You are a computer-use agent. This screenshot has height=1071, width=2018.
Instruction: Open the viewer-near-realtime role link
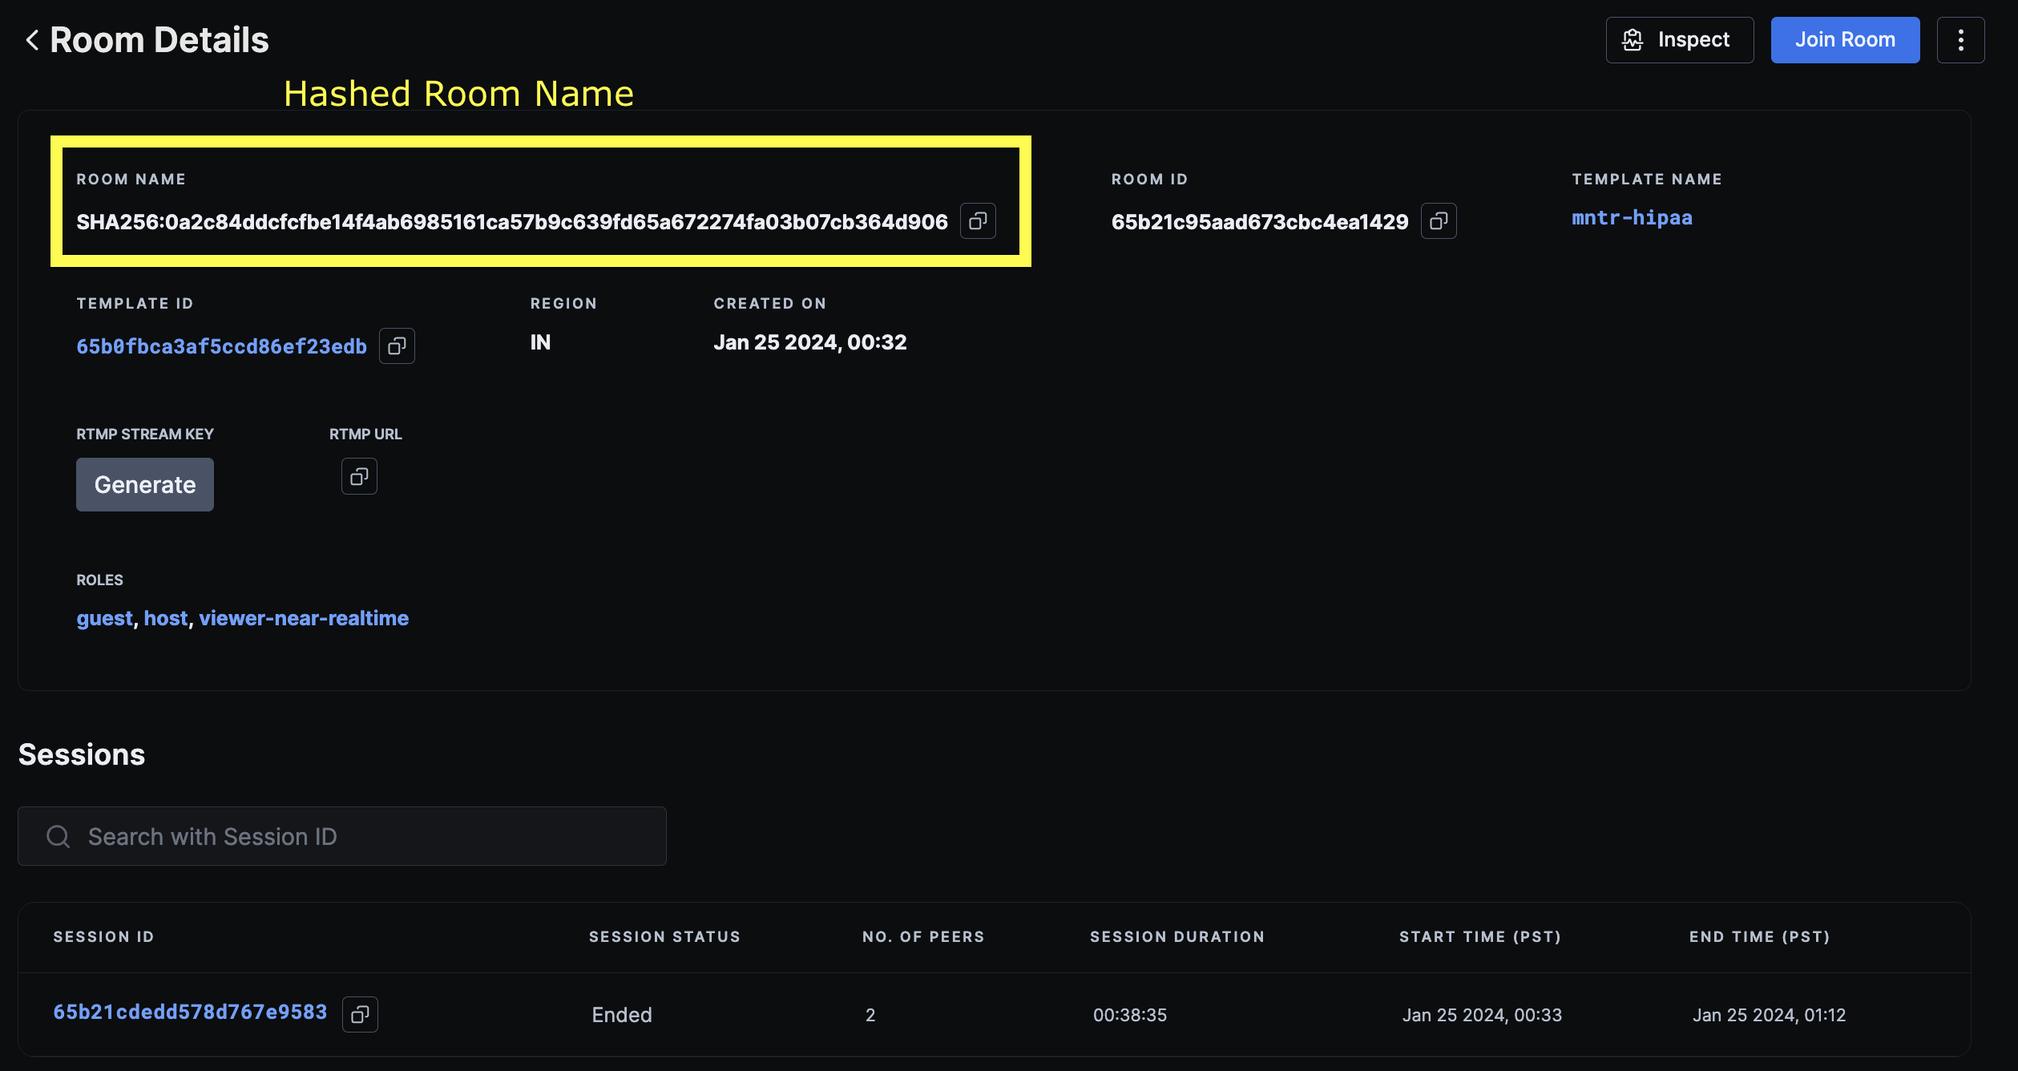point(304,618)
